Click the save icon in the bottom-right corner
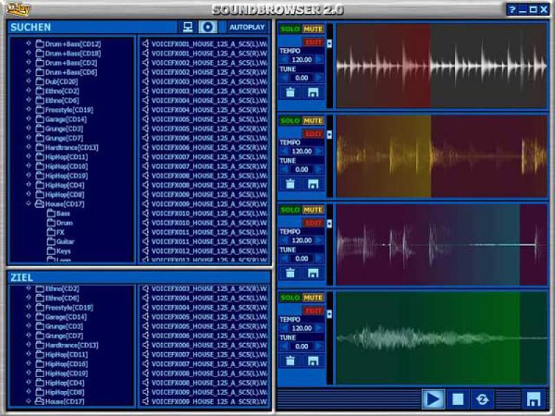The width and height of the screenshot is (555, 416). click(x=533, y=399)
